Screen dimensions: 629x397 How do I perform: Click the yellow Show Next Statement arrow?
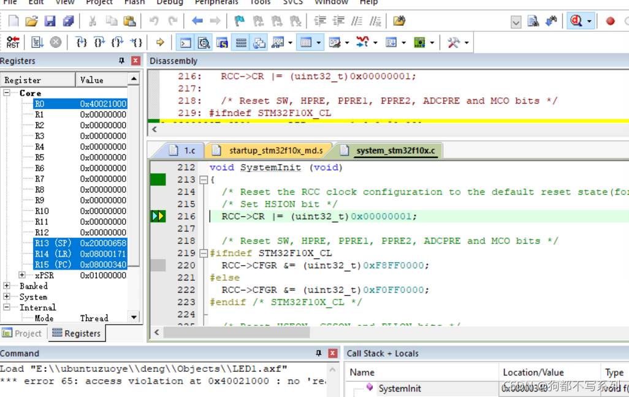pyautogui.click(x=160, y=42)
